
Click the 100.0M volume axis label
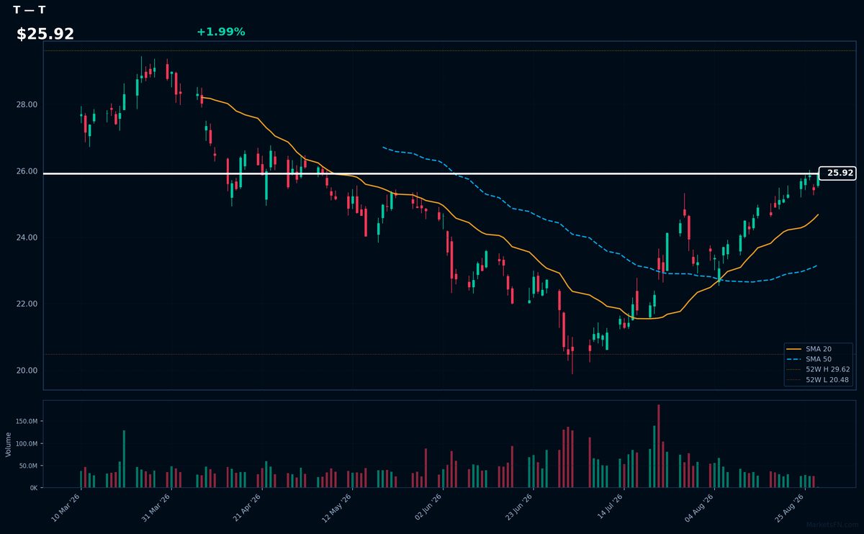pos(27,444)
